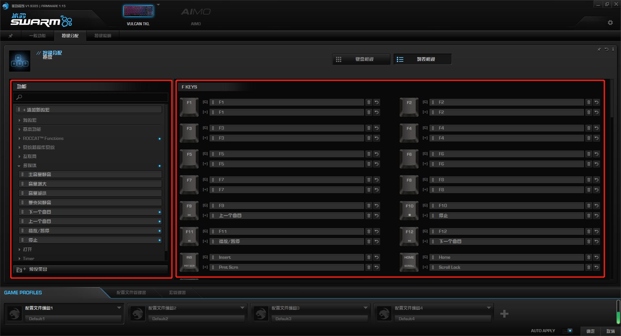Screen dimensions: 621x336
Task: Select the VULCAN TKL keyboard device
Action: click(138, 15)
